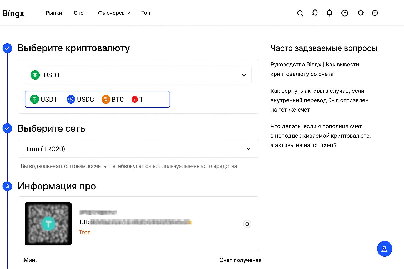Click the Счет получения label

[240, 260]
